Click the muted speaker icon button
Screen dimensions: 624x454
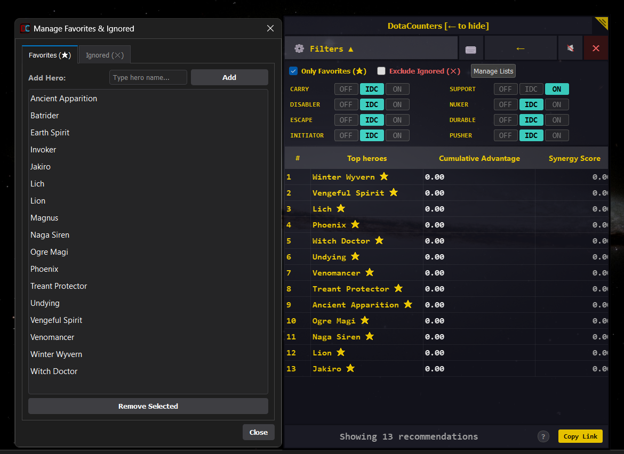coord(570,48)
